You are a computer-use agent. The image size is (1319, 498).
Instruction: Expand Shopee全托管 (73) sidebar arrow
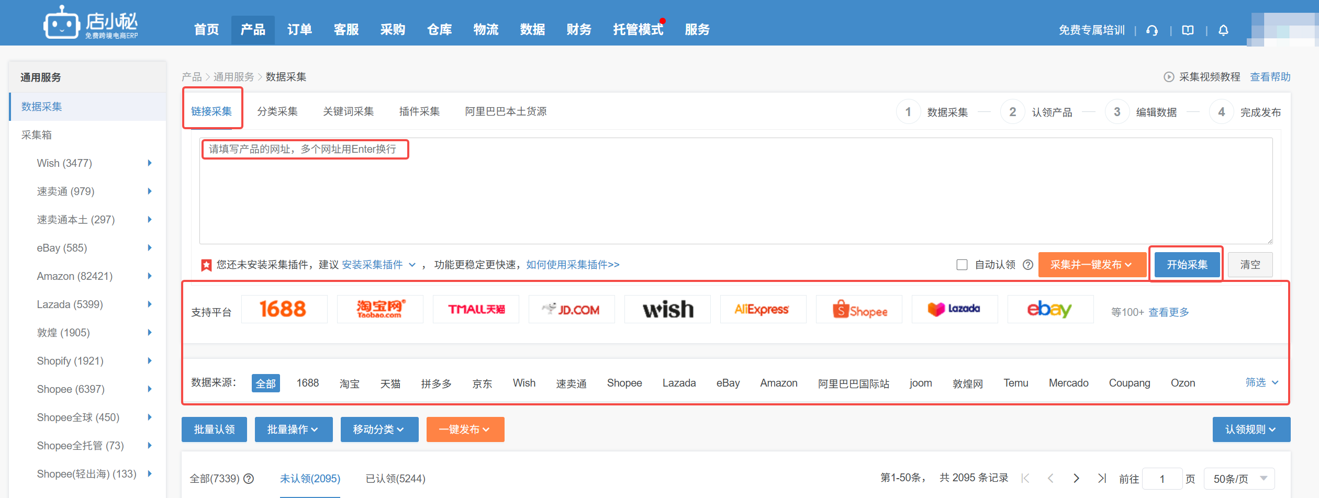(x=150, y=446)
